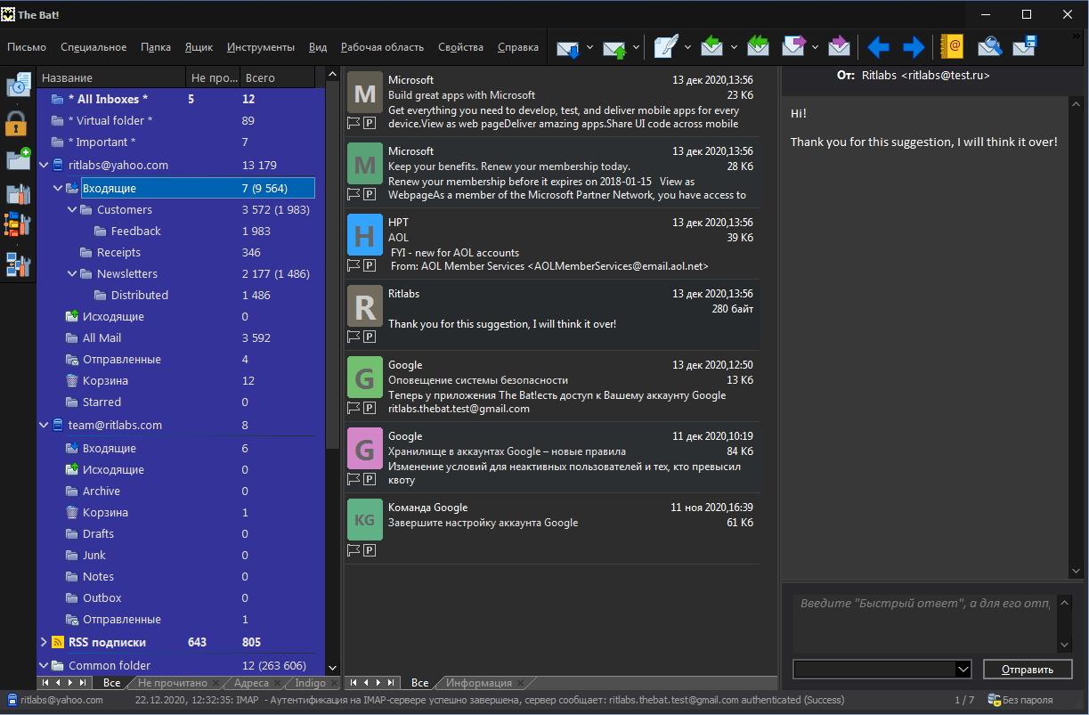The height and width of the screenshot is (715, 1089).
Task: Open dropdown arrow next to Reply icon
Action: 734,47
